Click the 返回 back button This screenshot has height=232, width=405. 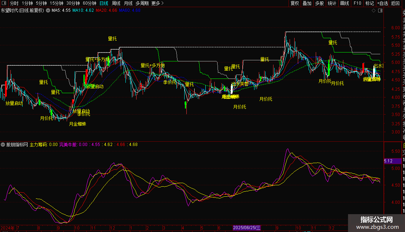395,3
